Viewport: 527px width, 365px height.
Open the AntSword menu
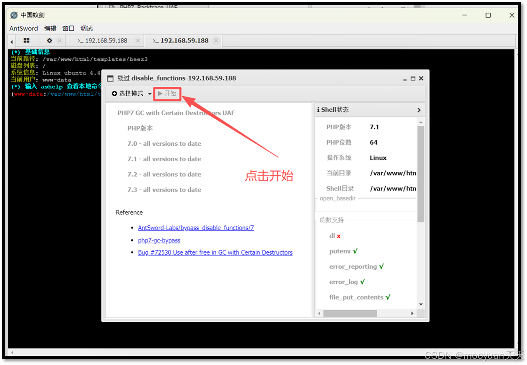click(x=24, y=28)
